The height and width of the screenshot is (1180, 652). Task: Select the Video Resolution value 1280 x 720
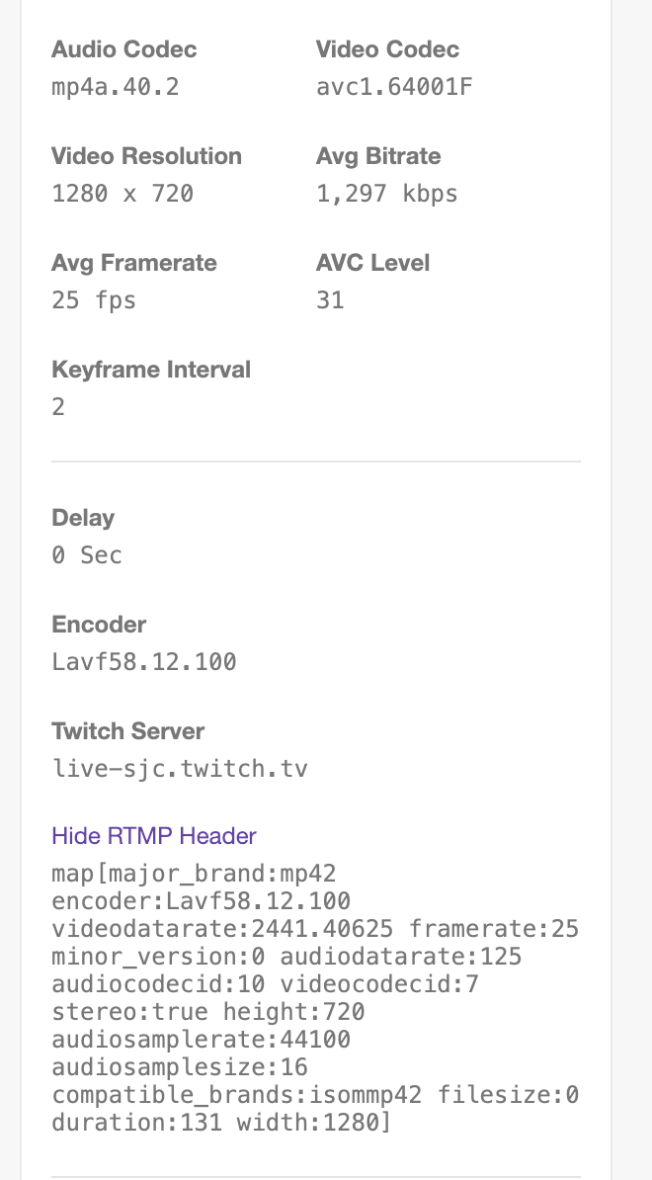[123, 193]
